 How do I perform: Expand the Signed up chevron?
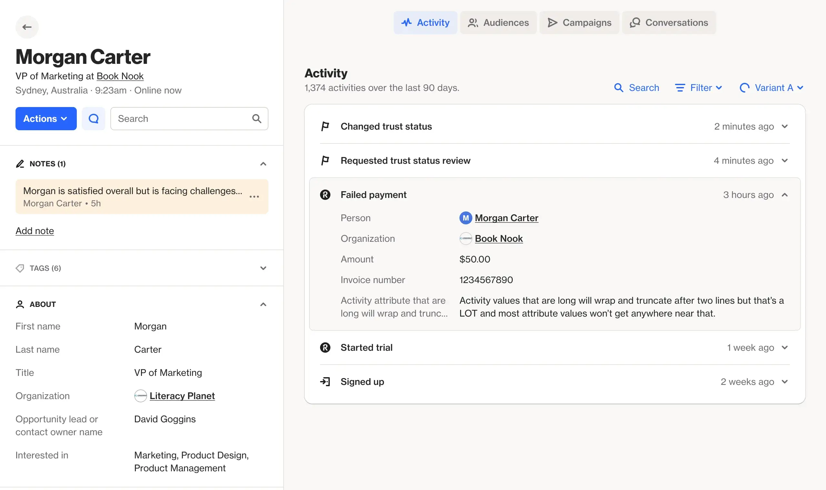tap(785, 382)
